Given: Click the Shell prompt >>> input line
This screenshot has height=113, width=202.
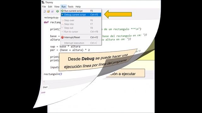Looking at the screenshot, I should click(x=43, y=93).
